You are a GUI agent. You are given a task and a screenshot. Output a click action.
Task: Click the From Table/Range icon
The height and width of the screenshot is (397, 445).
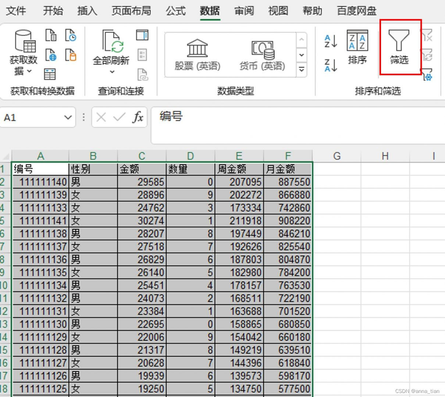coord(50,74)
